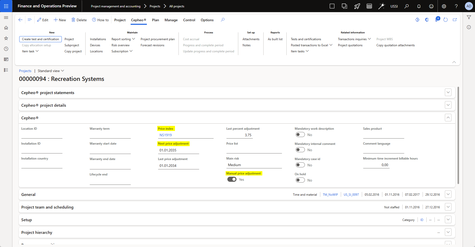Open the Manage ribbon tab

(x=171, y=20)
